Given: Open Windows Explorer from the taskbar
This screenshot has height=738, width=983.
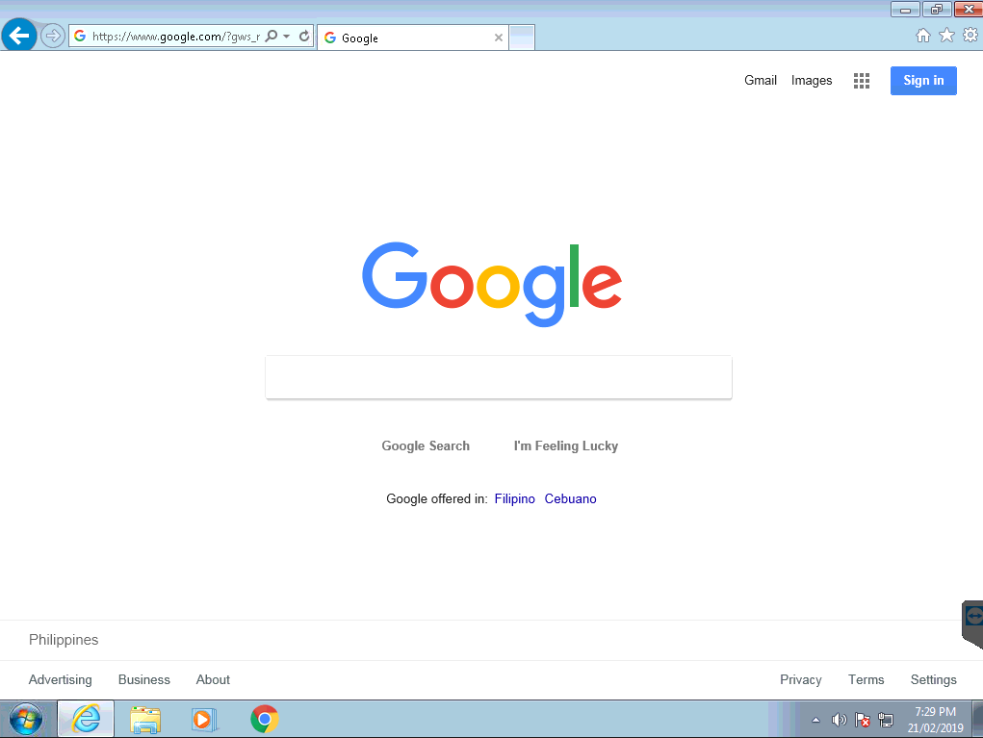Looking at the screenshot, I should pos(145,719).
